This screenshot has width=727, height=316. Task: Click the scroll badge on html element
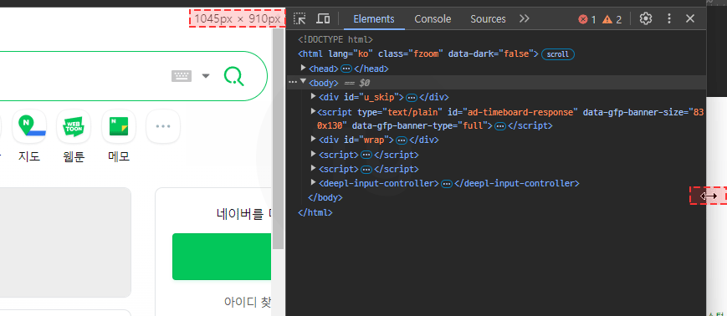(x=558, y=54)
